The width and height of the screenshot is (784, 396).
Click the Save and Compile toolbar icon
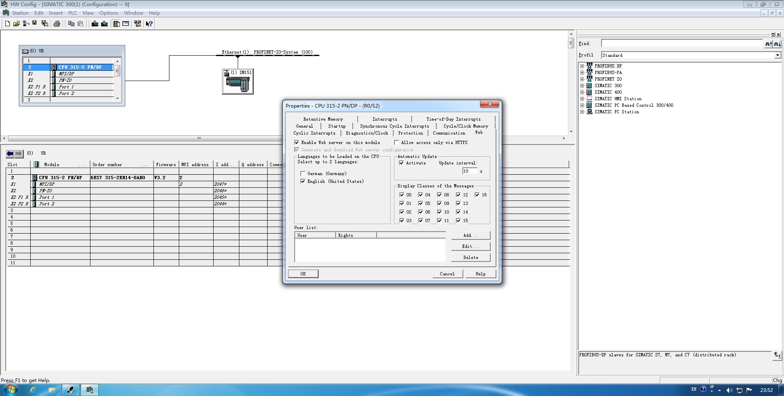point(45,24)
